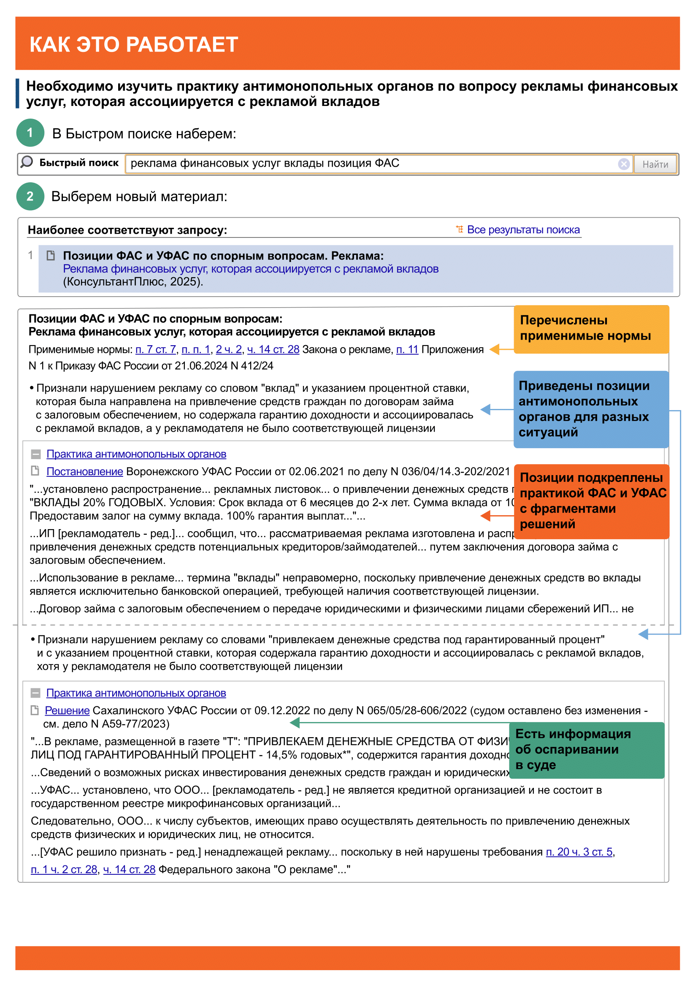Screen dimensions: 698x987
Task: Click document icon next to Решение Сахалинского УФАС
Action: (35, 711)
